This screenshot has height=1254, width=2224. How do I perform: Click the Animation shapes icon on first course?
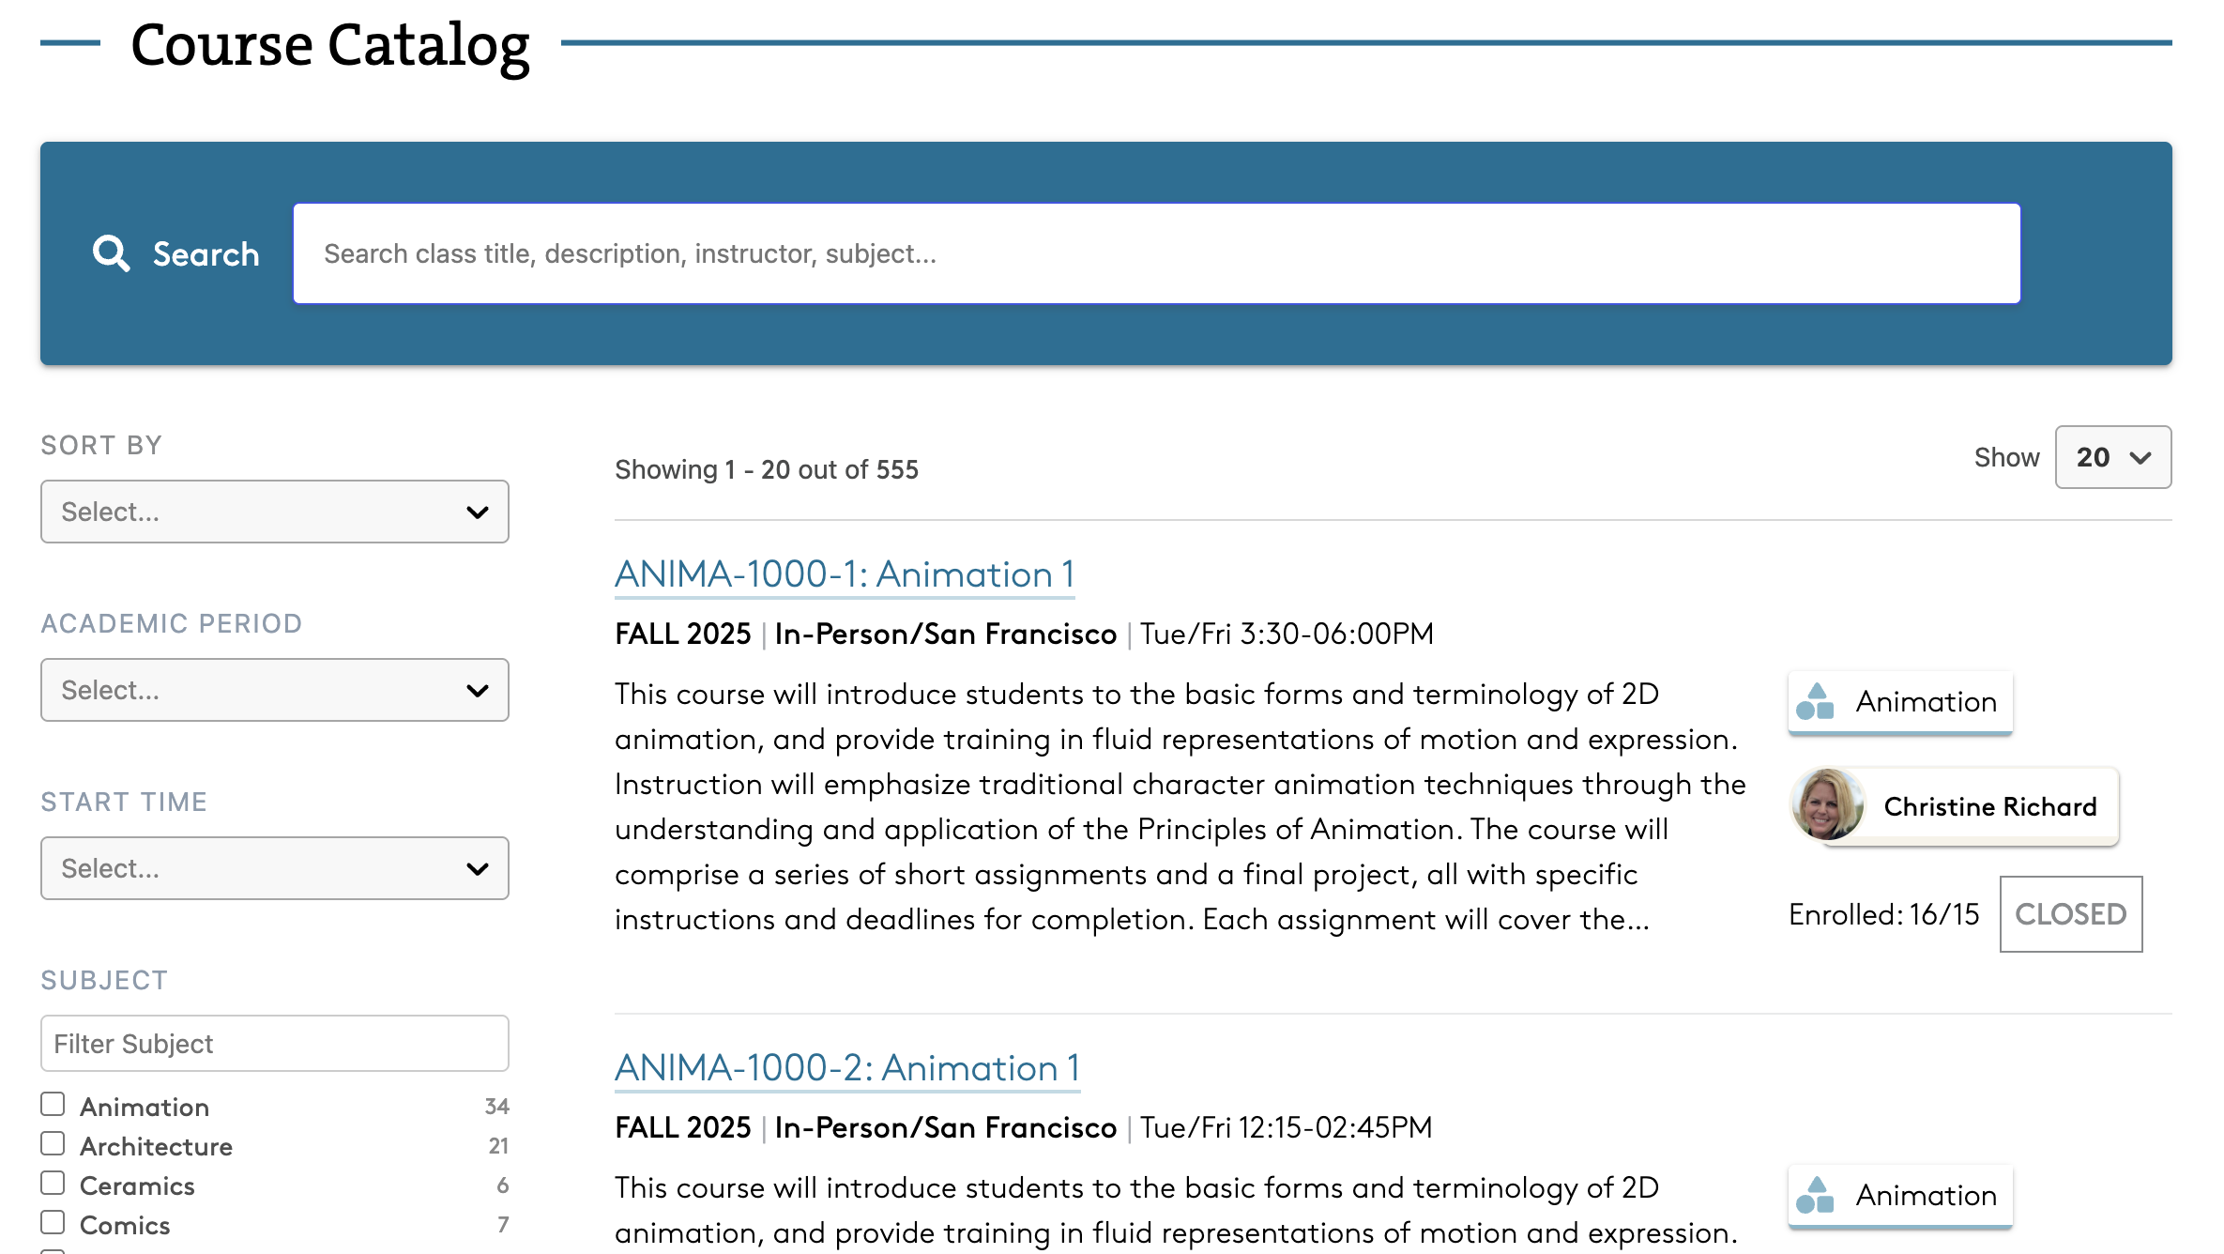tap(1815, 702)
